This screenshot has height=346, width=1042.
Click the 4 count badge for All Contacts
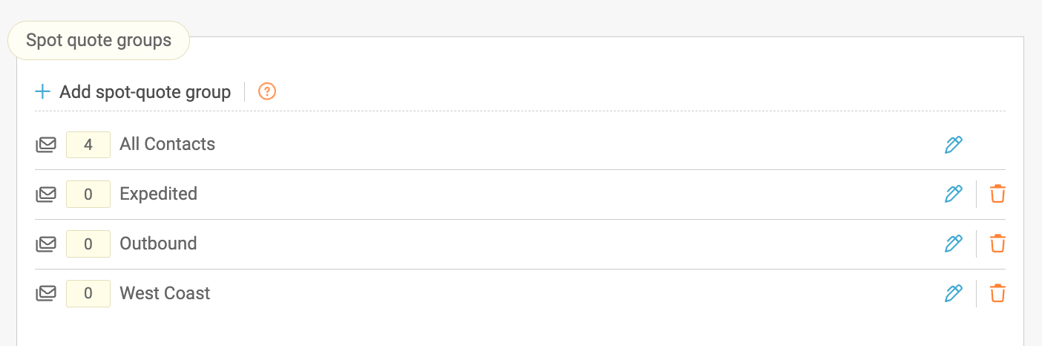(88, 145)
